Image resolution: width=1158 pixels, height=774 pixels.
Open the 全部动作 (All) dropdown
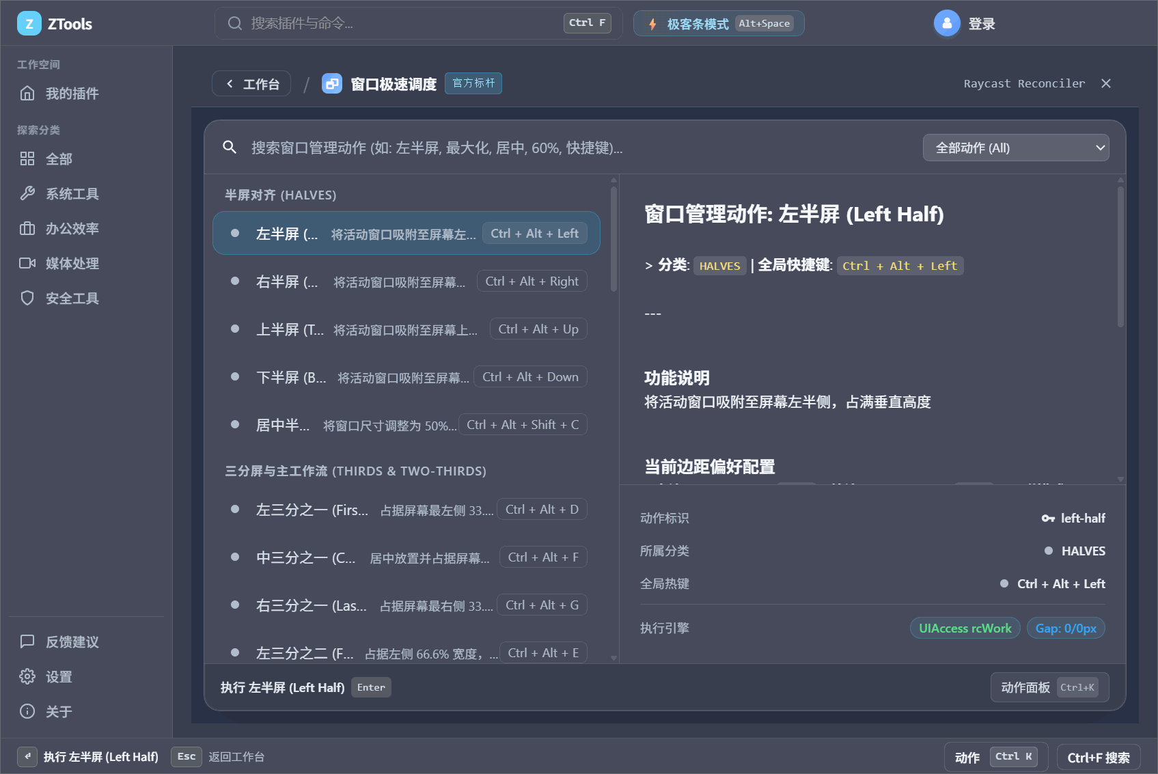coord(1016,148)
